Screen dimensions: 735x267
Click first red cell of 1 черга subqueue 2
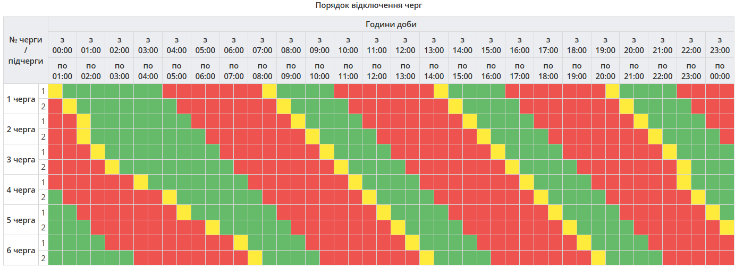coord(55,106)
